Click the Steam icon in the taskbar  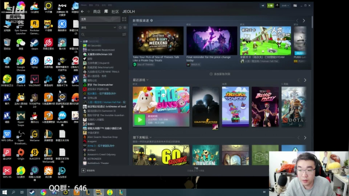(32, 192)
